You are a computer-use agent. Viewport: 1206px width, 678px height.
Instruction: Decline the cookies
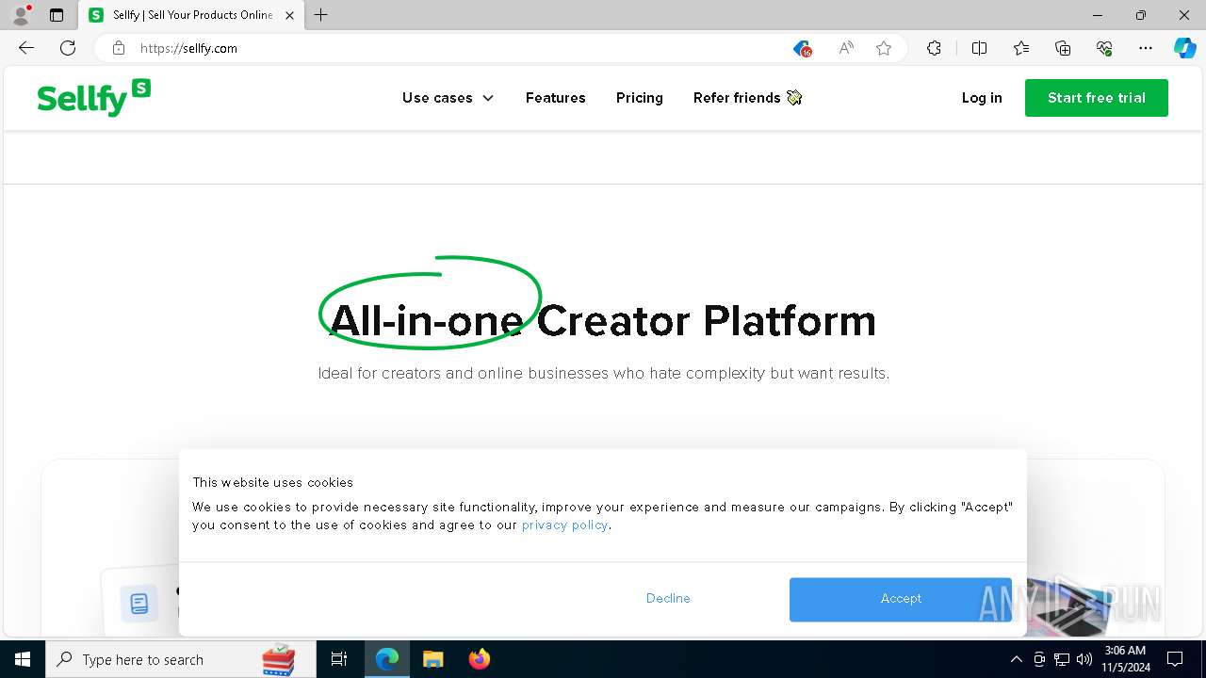click(668, 599)
